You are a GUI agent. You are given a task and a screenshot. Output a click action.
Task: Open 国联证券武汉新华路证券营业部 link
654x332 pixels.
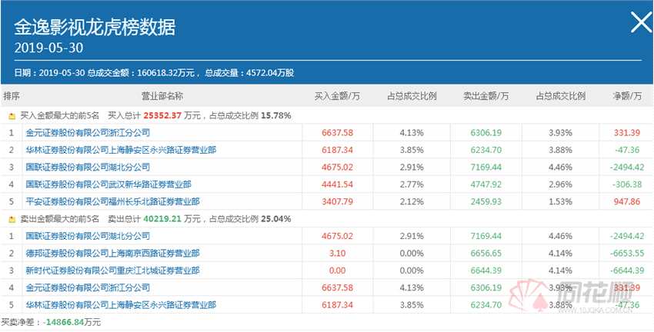(108, 184)
